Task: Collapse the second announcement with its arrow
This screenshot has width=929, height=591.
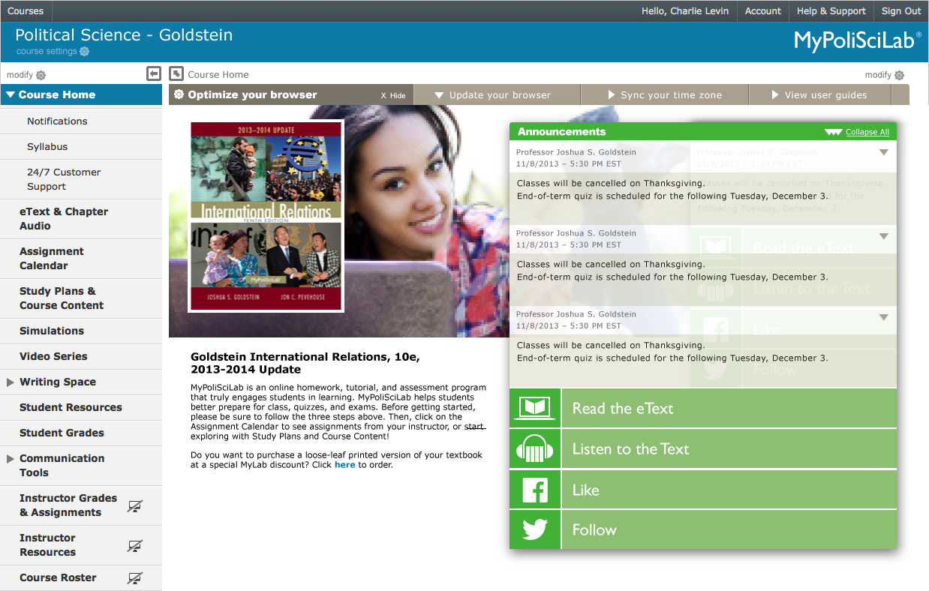Action: 883,236
